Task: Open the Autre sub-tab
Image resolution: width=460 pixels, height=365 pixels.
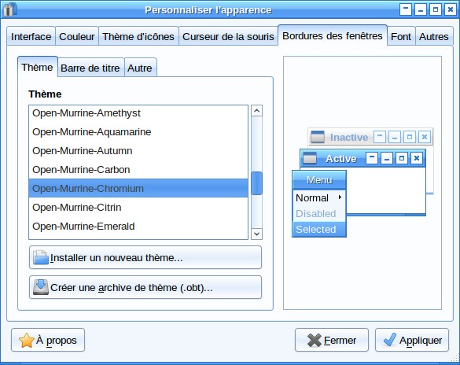Action: point(140,68)
